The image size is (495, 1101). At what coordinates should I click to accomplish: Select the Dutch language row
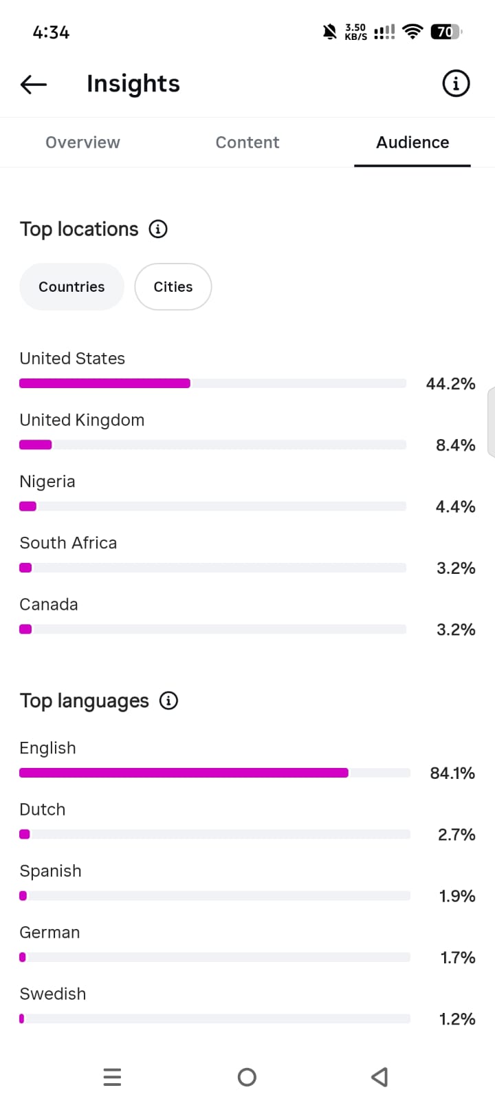[x=247, y=822]
